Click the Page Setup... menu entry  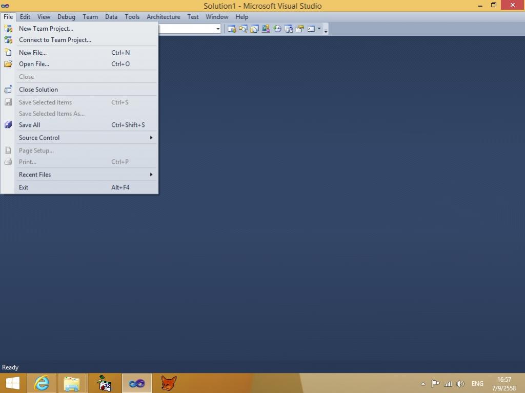coord(79,151)
